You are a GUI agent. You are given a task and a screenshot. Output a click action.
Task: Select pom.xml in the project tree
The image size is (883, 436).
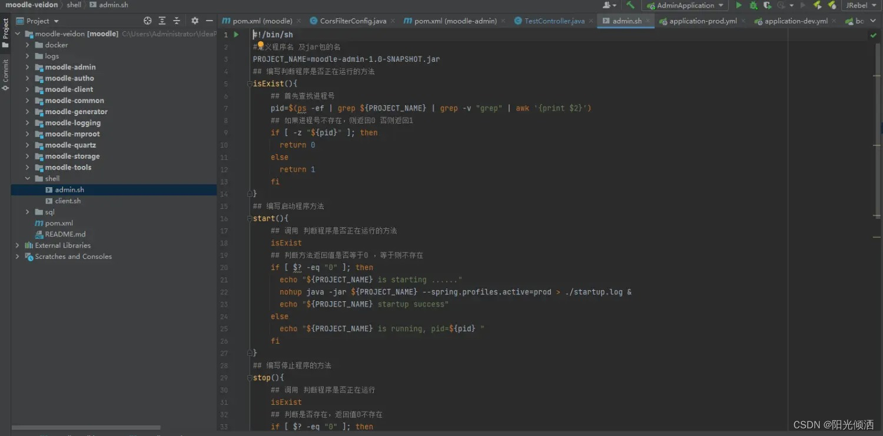(59, 223)
